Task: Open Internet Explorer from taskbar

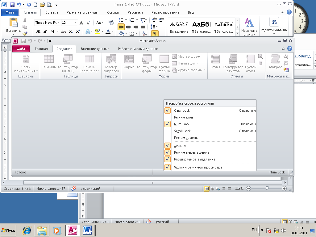Action: coord(27,230)
